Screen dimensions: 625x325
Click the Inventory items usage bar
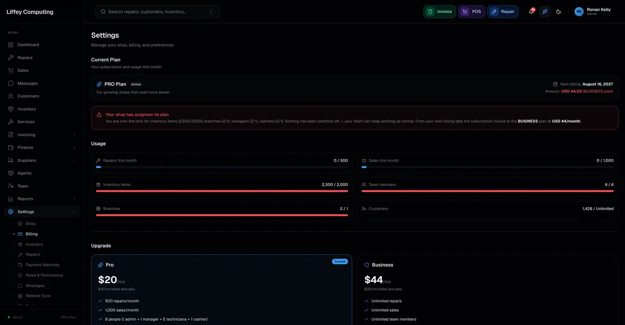click(x=222, y=191)
